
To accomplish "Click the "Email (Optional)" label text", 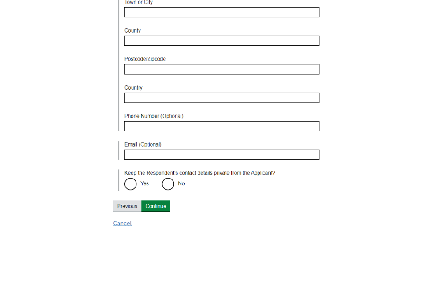I will (x=143, y=145).
